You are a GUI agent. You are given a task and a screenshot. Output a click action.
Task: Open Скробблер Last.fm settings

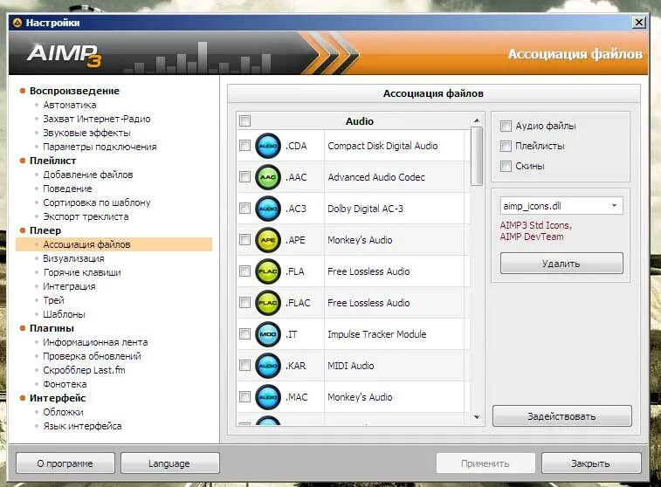pos(85,370)
